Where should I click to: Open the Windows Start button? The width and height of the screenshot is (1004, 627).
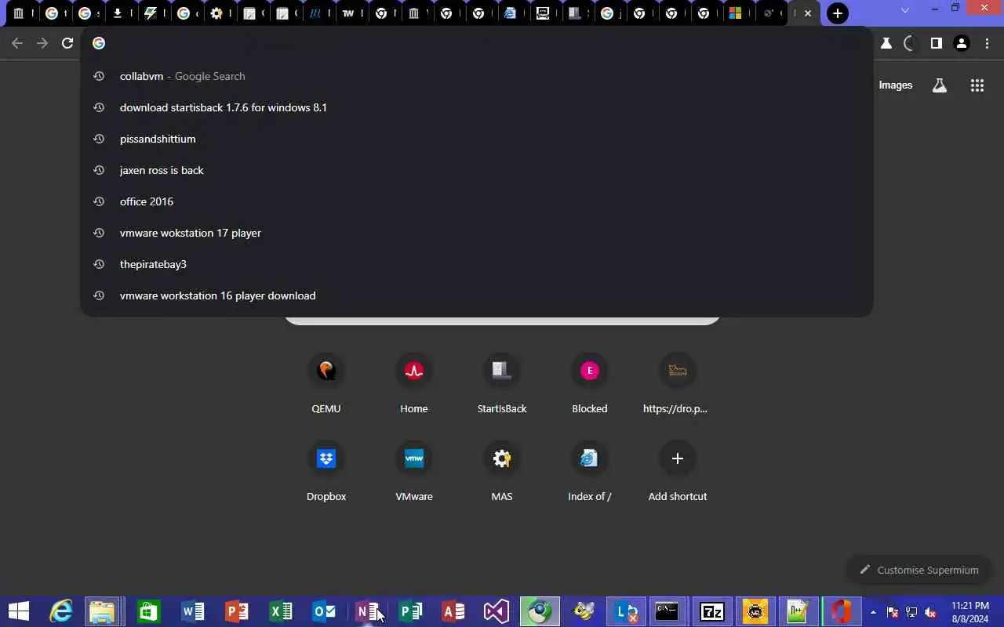[x=18, y=611]
